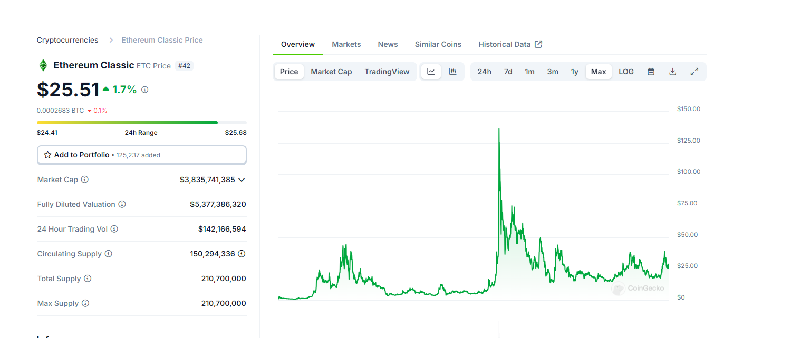
Task: Click the Total Supply 210,700,000 value
Action: (224, 279)
